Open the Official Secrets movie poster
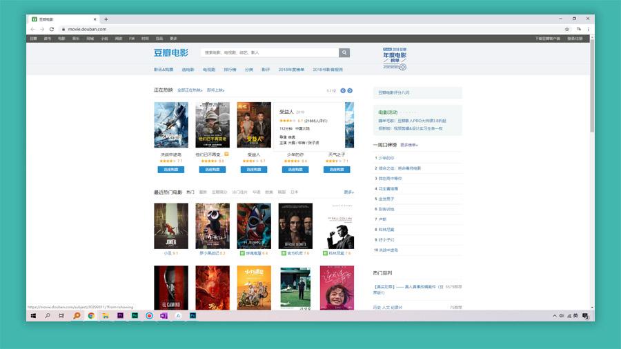 click(295, 226)
